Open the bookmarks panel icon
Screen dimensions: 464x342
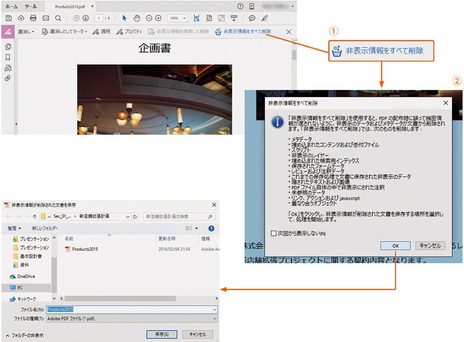coord(8,57)
